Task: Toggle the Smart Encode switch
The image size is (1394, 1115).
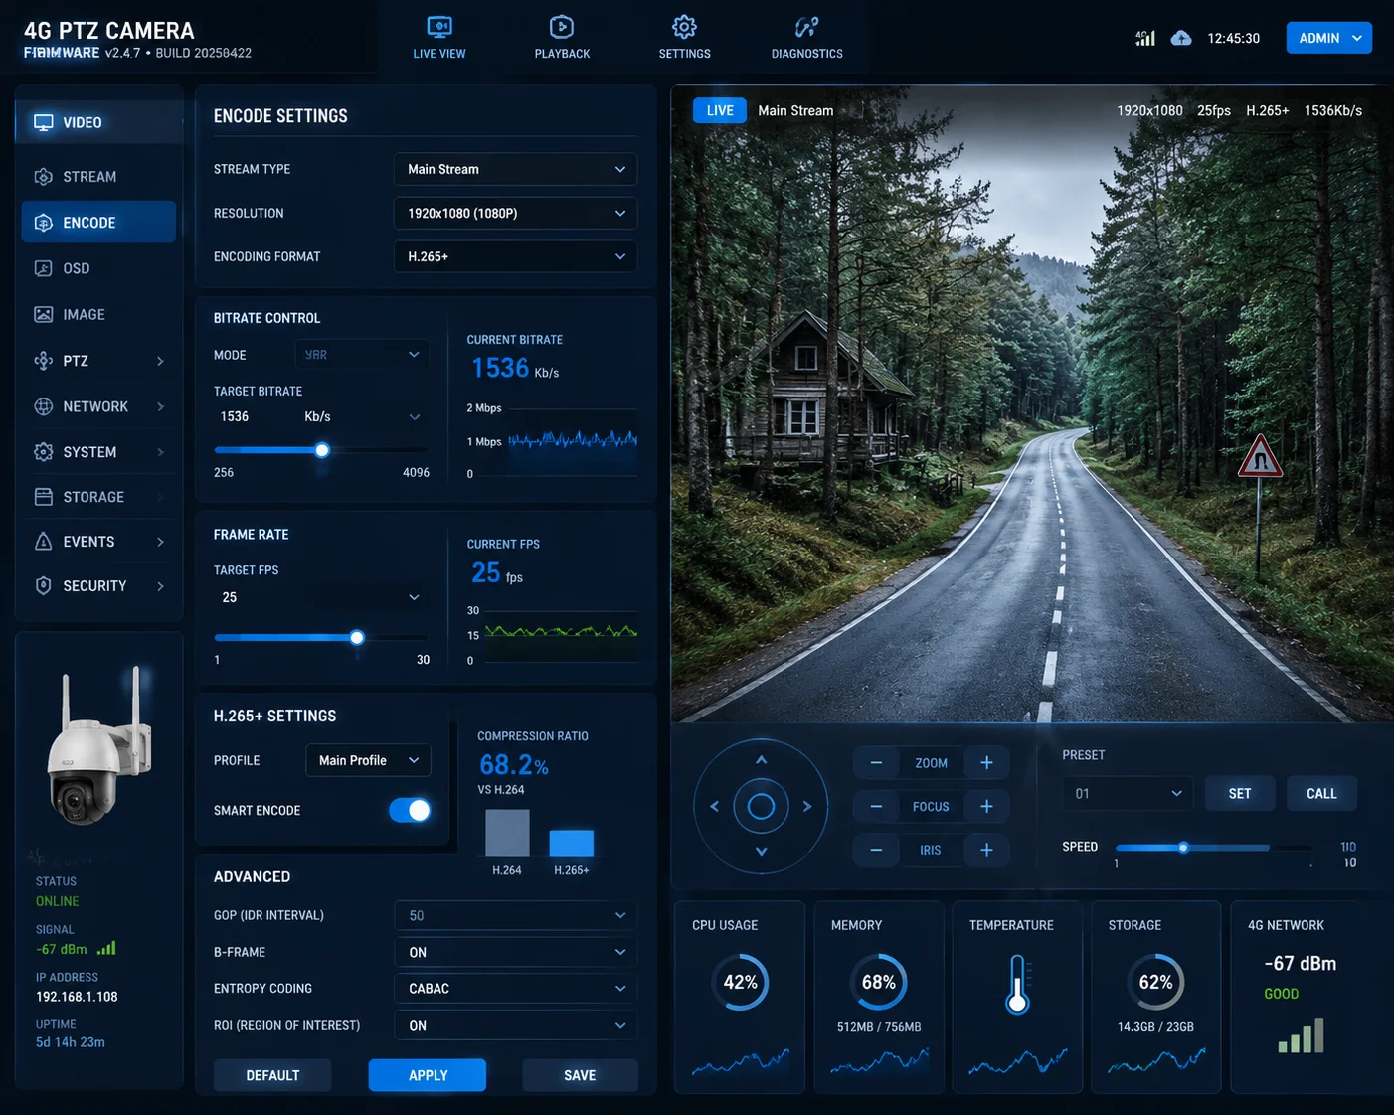Action: tap(410, 810)
